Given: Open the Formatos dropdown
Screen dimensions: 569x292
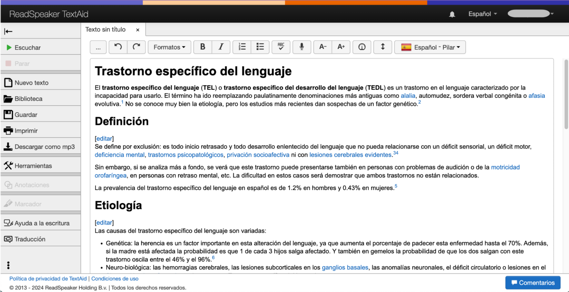Looking at the screenshot, I should pos(169,47).
